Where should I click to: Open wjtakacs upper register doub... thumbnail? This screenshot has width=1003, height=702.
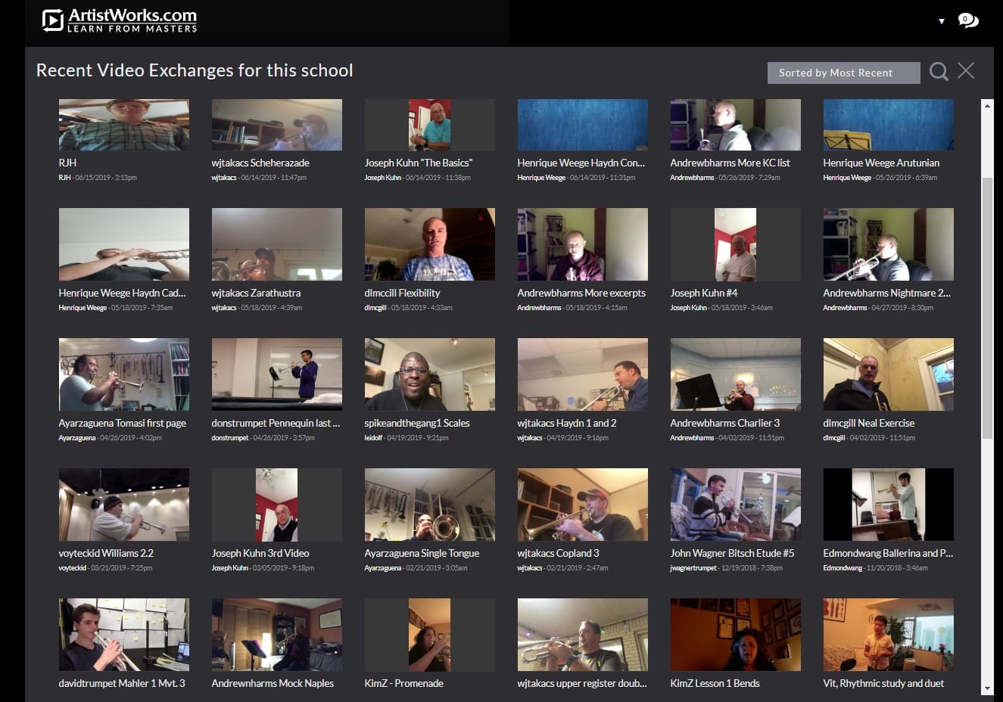(x=583, y=635)
